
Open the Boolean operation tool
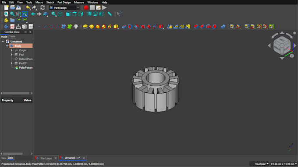click(x=223, y=27)
